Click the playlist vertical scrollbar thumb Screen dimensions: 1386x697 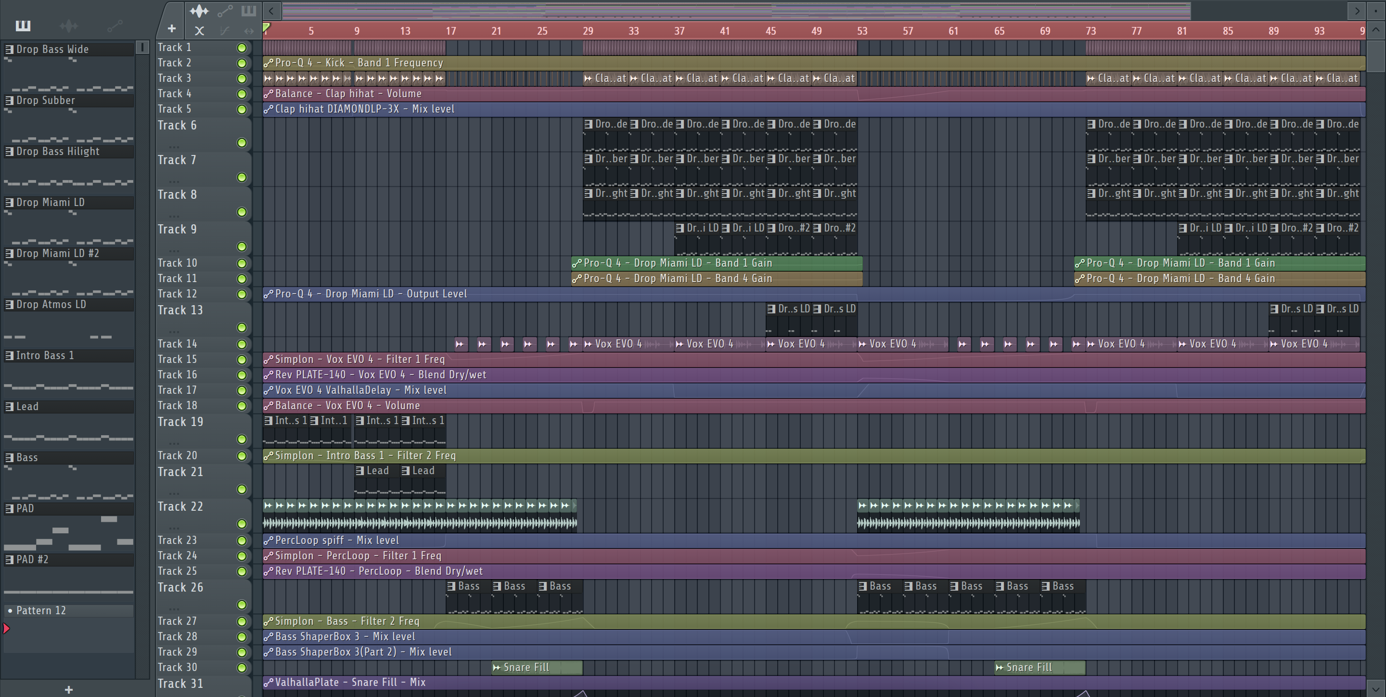pos(1376,55)
